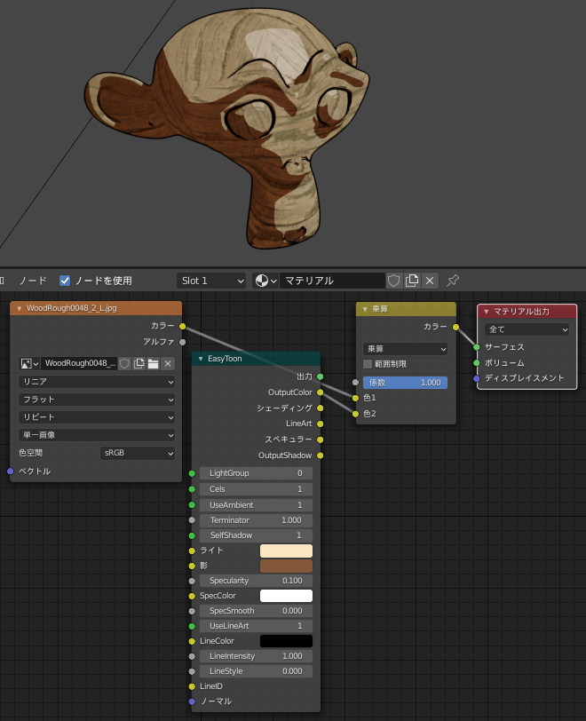Click the LineArt output socket
Viewport: 586px width, 721px height.
321,424
